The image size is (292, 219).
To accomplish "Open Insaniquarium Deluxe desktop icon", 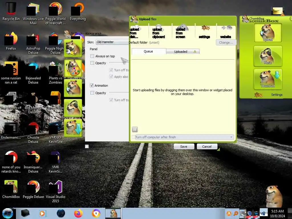I will 33,162.
